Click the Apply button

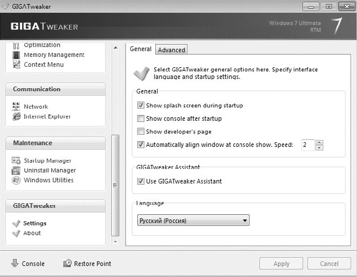tap(281, 264)
